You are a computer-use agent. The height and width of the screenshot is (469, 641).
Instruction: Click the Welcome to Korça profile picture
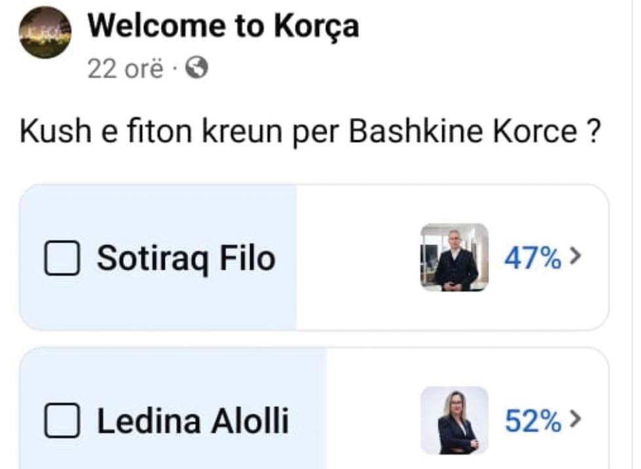point(45,33)
